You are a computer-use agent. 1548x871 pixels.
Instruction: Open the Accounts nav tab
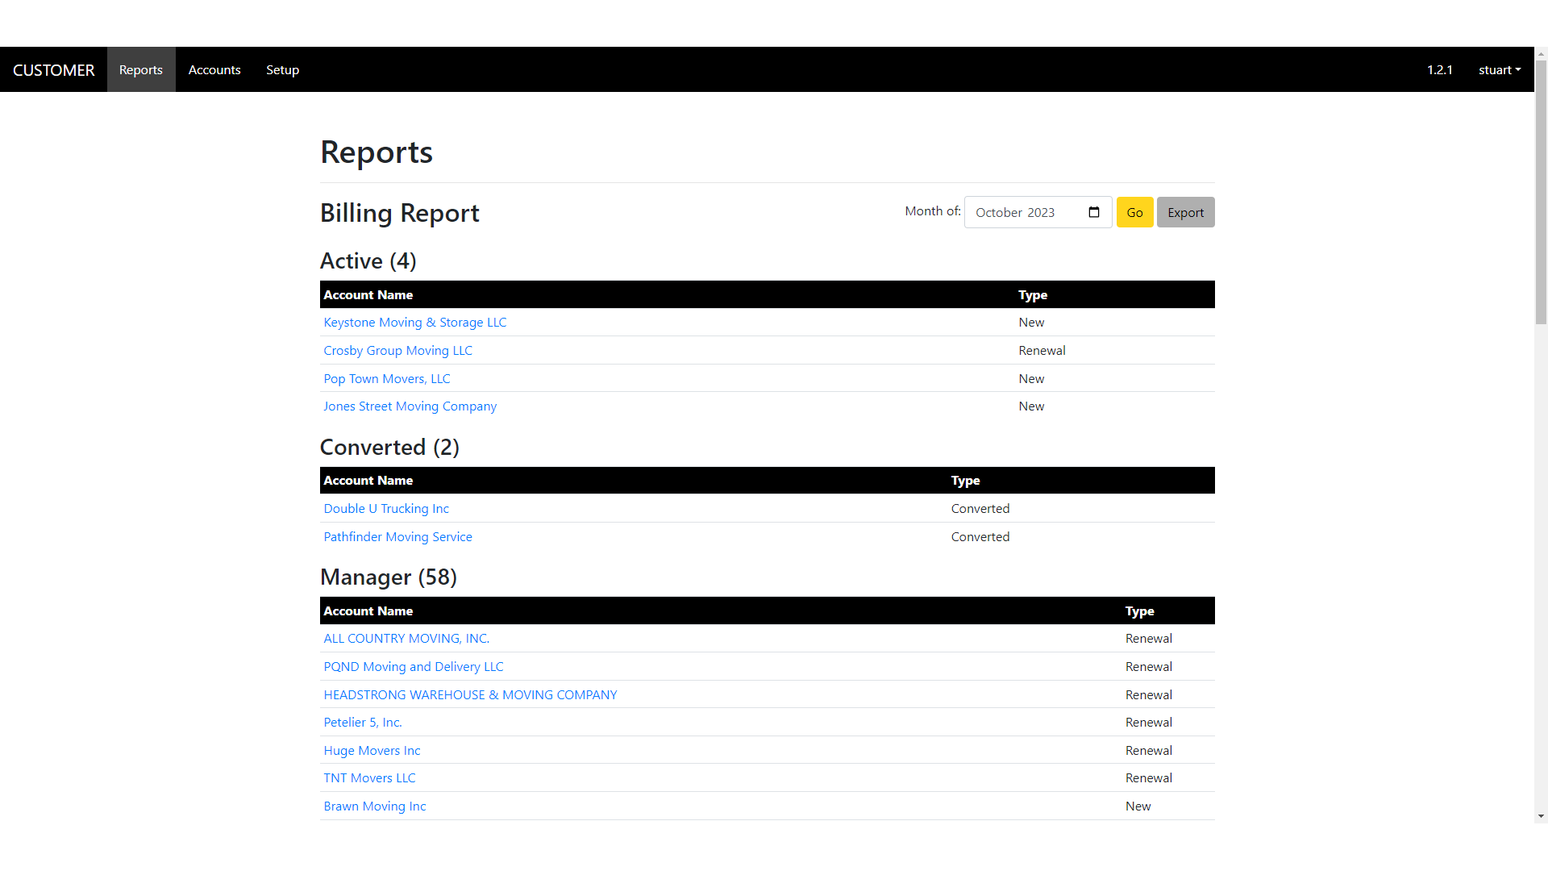214,69
